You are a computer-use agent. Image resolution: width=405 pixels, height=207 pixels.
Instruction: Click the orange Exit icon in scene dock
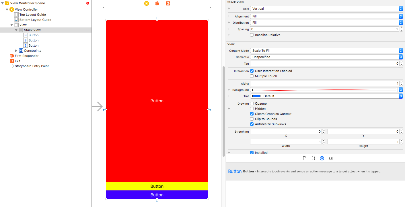(168, 3)
